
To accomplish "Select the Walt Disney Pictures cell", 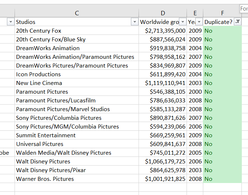I will coord(77,161).
